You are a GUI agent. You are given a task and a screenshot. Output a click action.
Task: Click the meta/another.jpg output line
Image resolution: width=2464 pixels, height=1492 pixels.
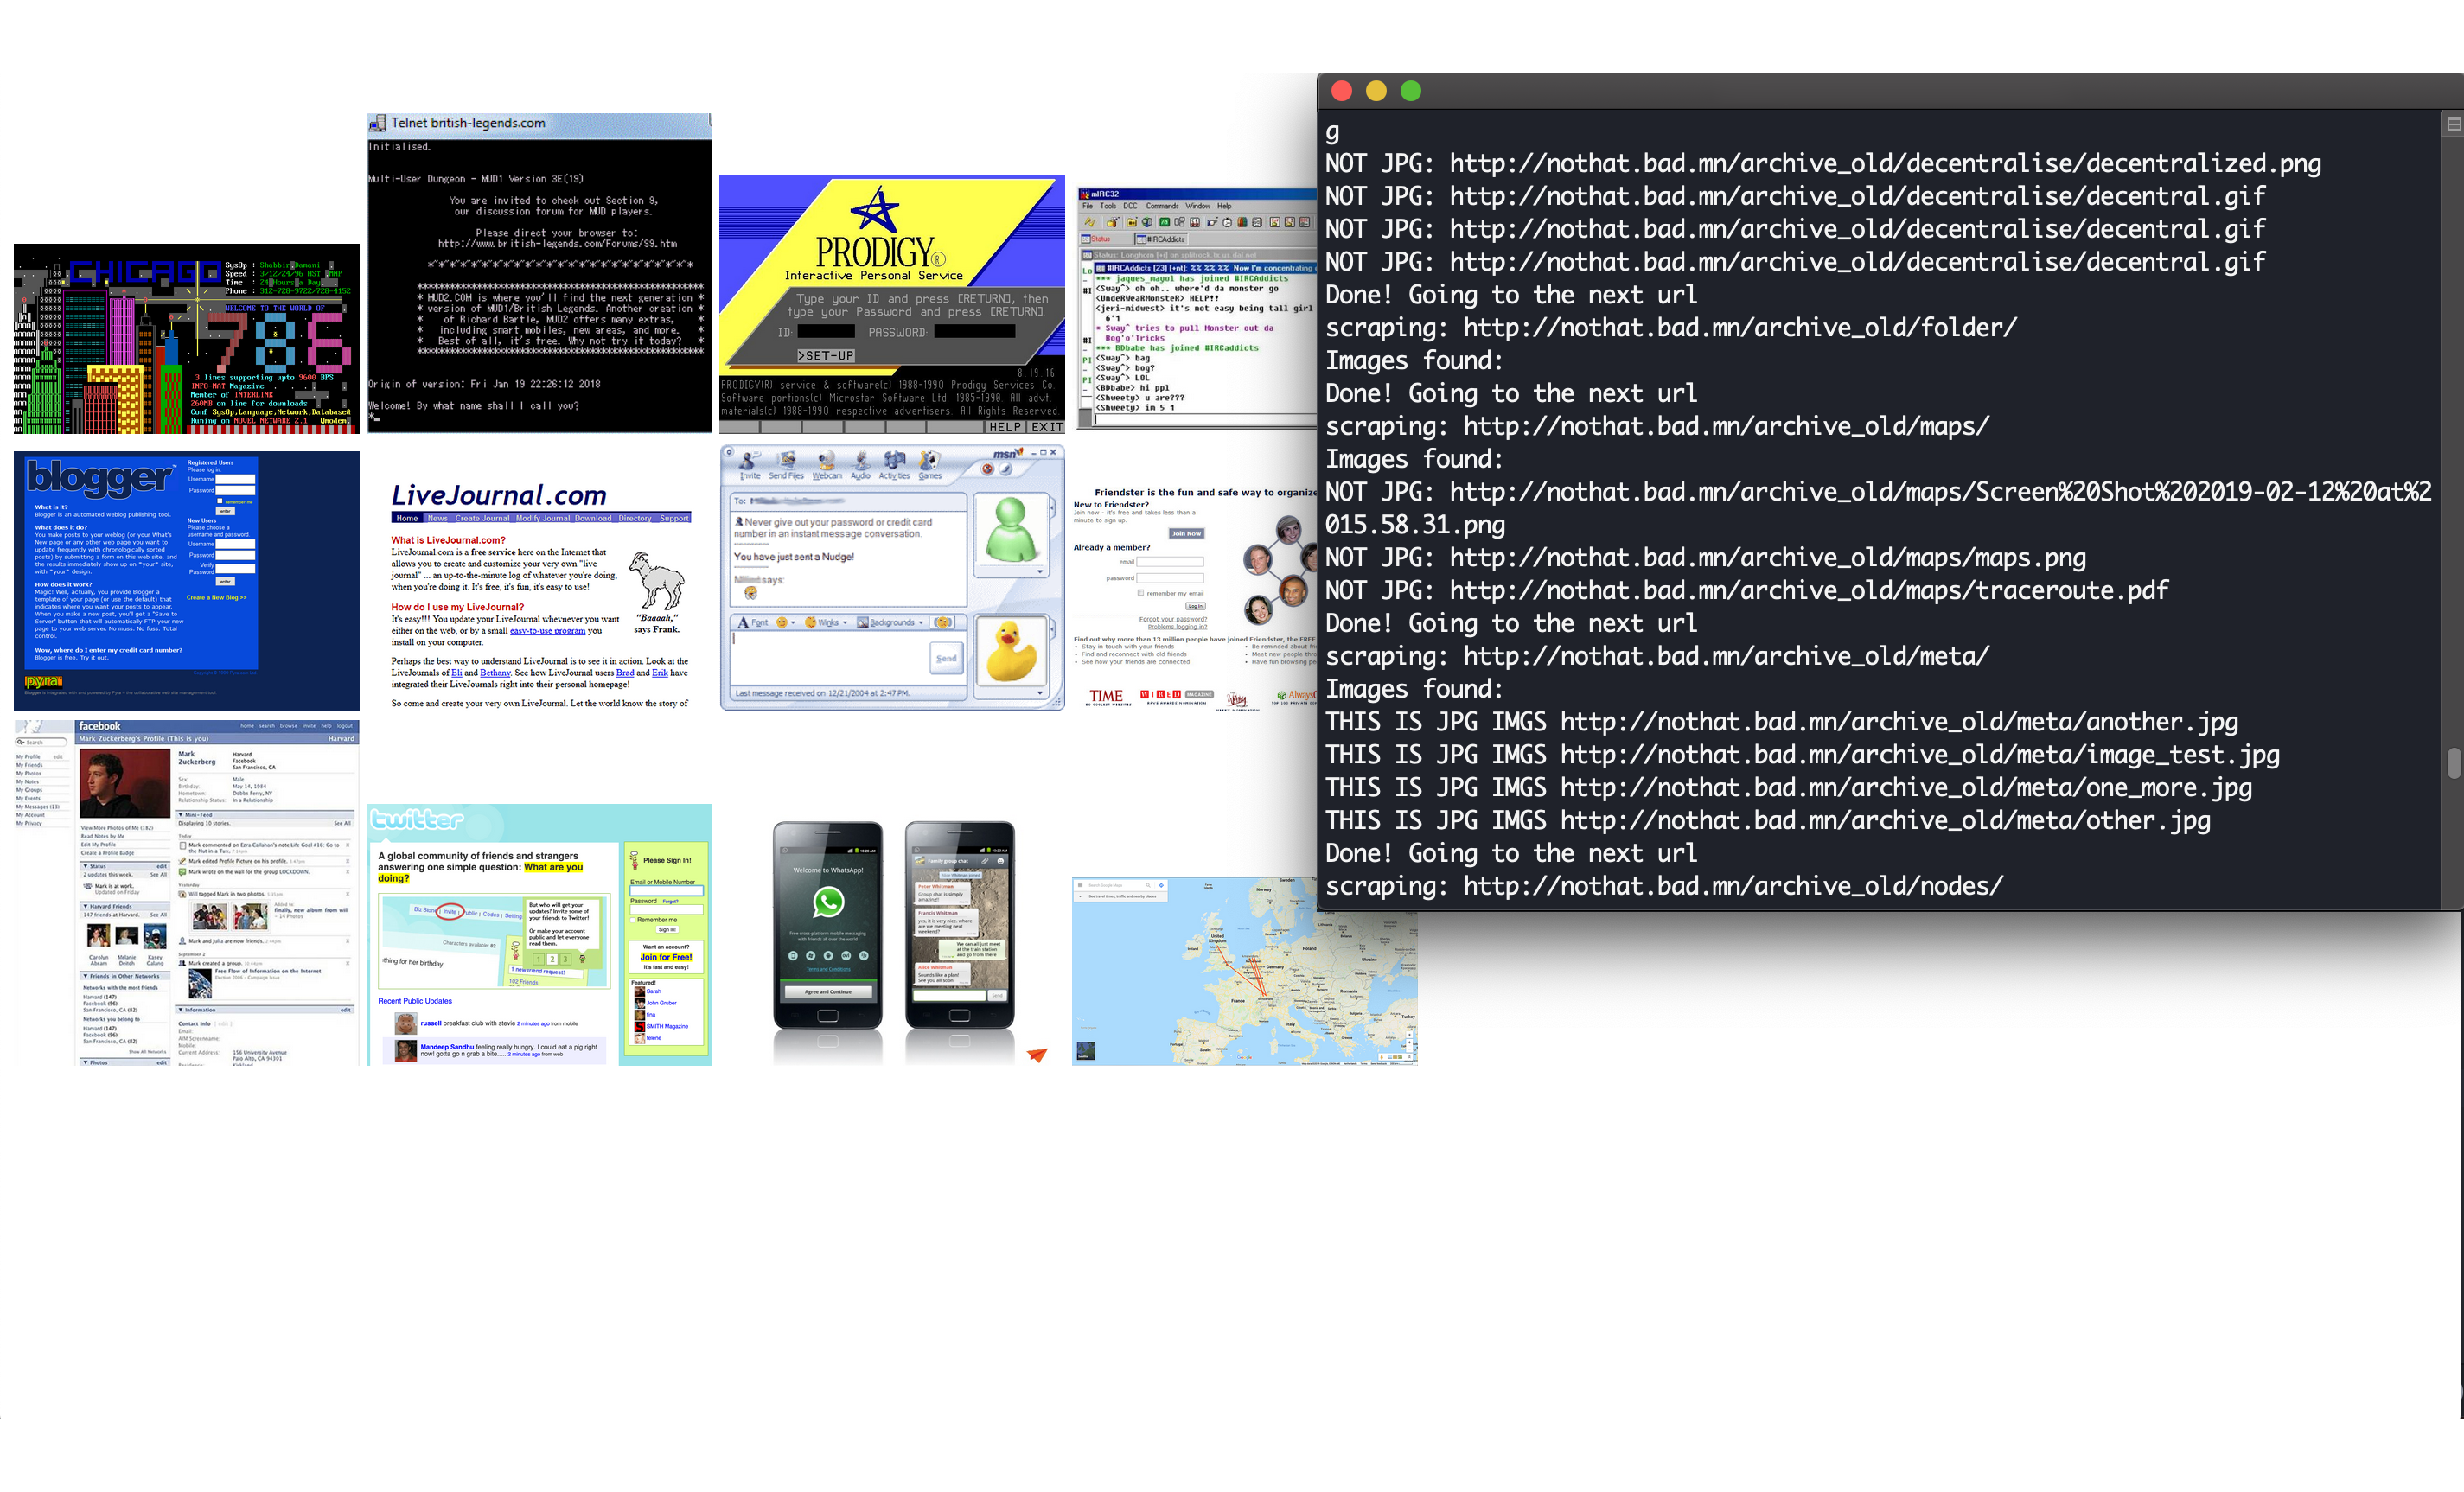[x=1781, y=721]
